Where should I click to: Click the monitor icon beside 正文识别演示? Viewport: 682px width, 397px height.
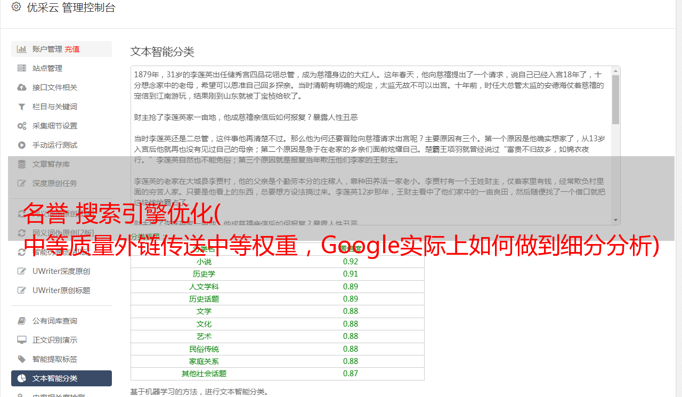pyautogui.click(x=22, y=340)
